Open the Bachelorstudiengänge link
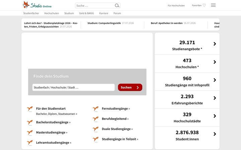 53,122
